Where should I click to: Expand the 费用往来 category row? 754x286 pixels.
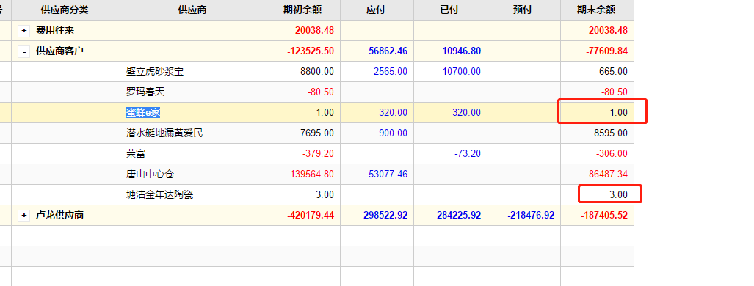click(24, 31)
